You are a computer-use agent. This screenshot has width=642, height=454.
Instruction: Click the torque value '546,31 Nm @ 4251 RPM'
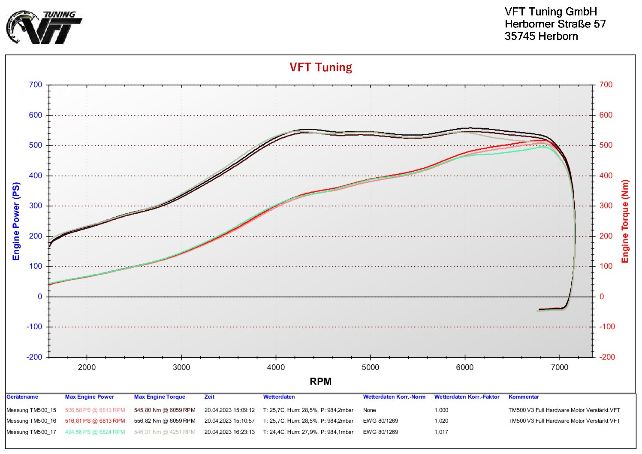click(165, 432)
